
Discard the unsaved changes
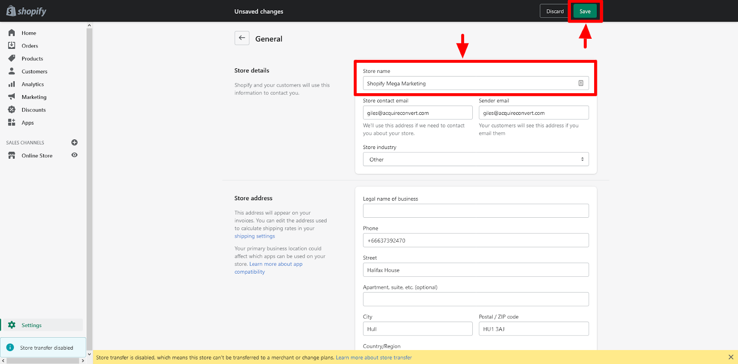[554, 12]
